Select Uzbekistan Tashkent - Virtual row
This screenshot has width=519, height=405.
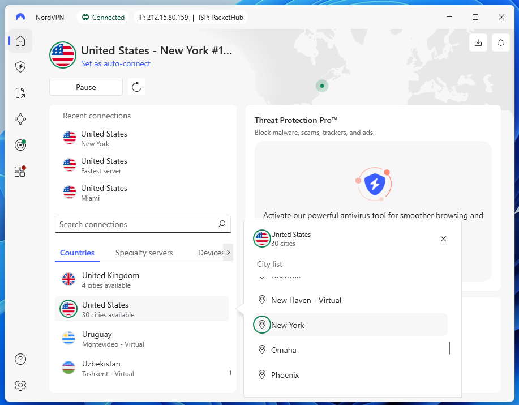click(x=141, y=368)
